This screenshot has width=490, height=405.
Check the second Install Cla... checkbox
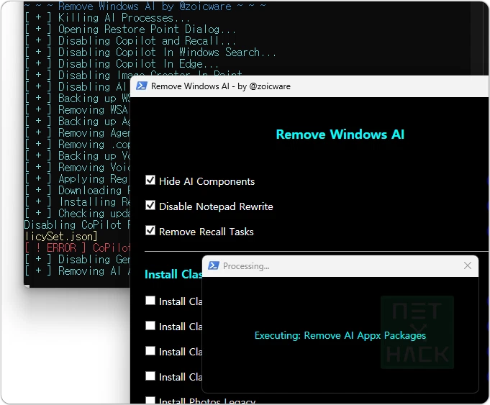pyautogui.click(x=150, y=326)
